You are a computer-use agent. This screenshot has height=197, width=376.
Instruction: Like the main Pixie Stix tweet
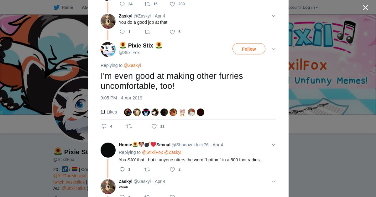click(154, 126)
